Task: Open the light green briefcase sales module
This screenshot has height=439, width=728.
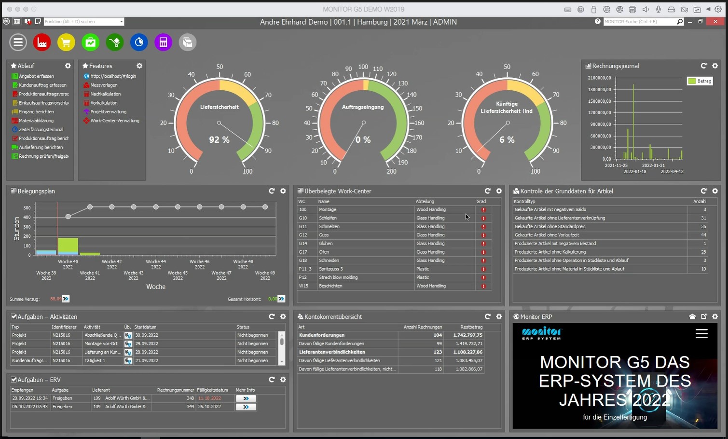Action: click(x=91, y=42)
